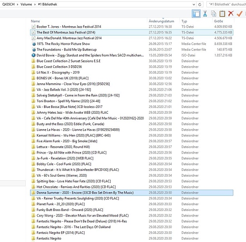Select 'Spitting Ibex - Love Hate Fear Fate'
This screenshot has height=242, width=246.
73,181
